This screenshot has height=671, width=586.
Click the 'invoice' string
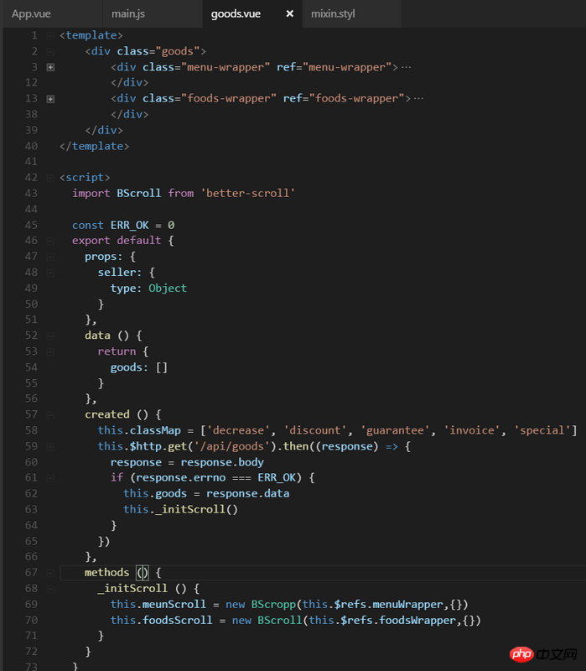tap(471, 430)
